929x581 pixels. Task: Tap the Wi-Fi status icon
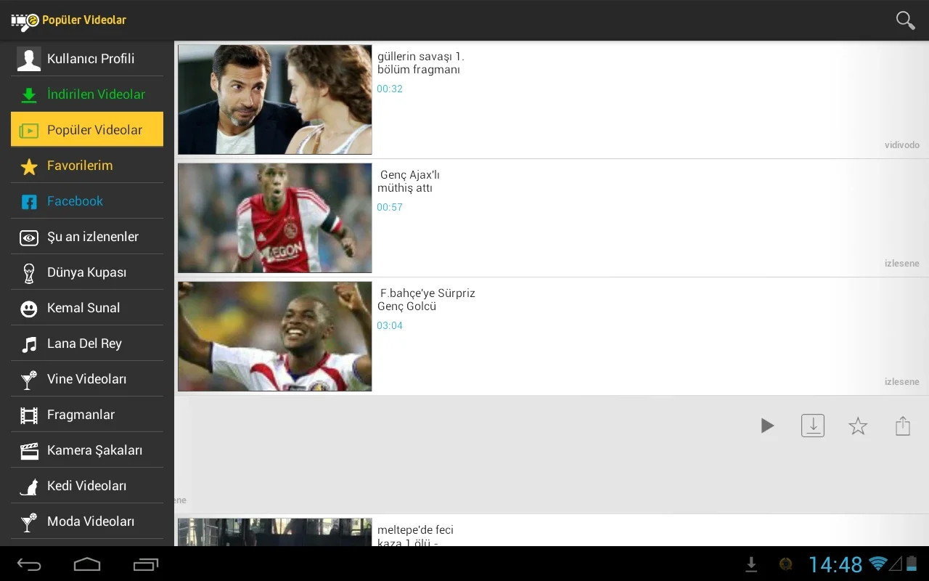point(878,564)
